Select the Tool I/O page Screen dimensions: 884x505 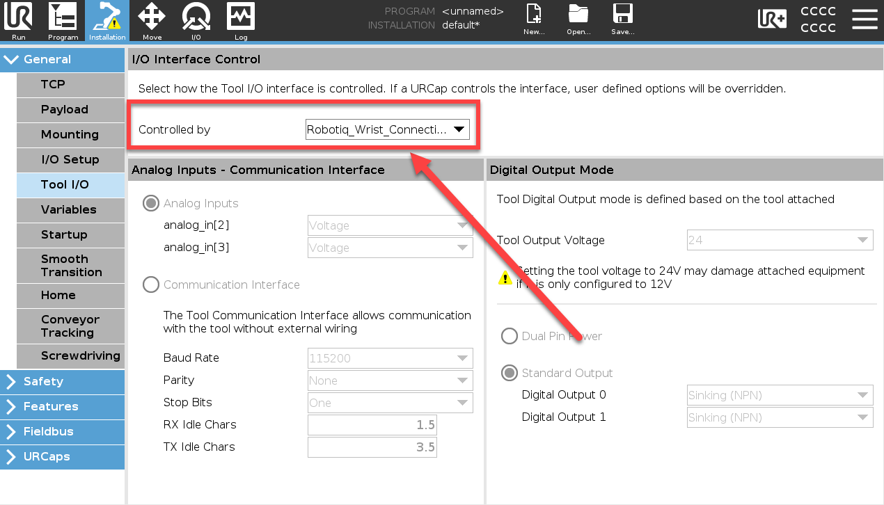(x=71, y=184)
